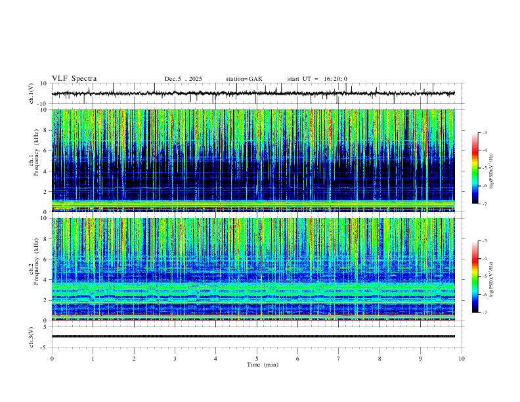Click the "station=GAK" label

click(244, 79)
